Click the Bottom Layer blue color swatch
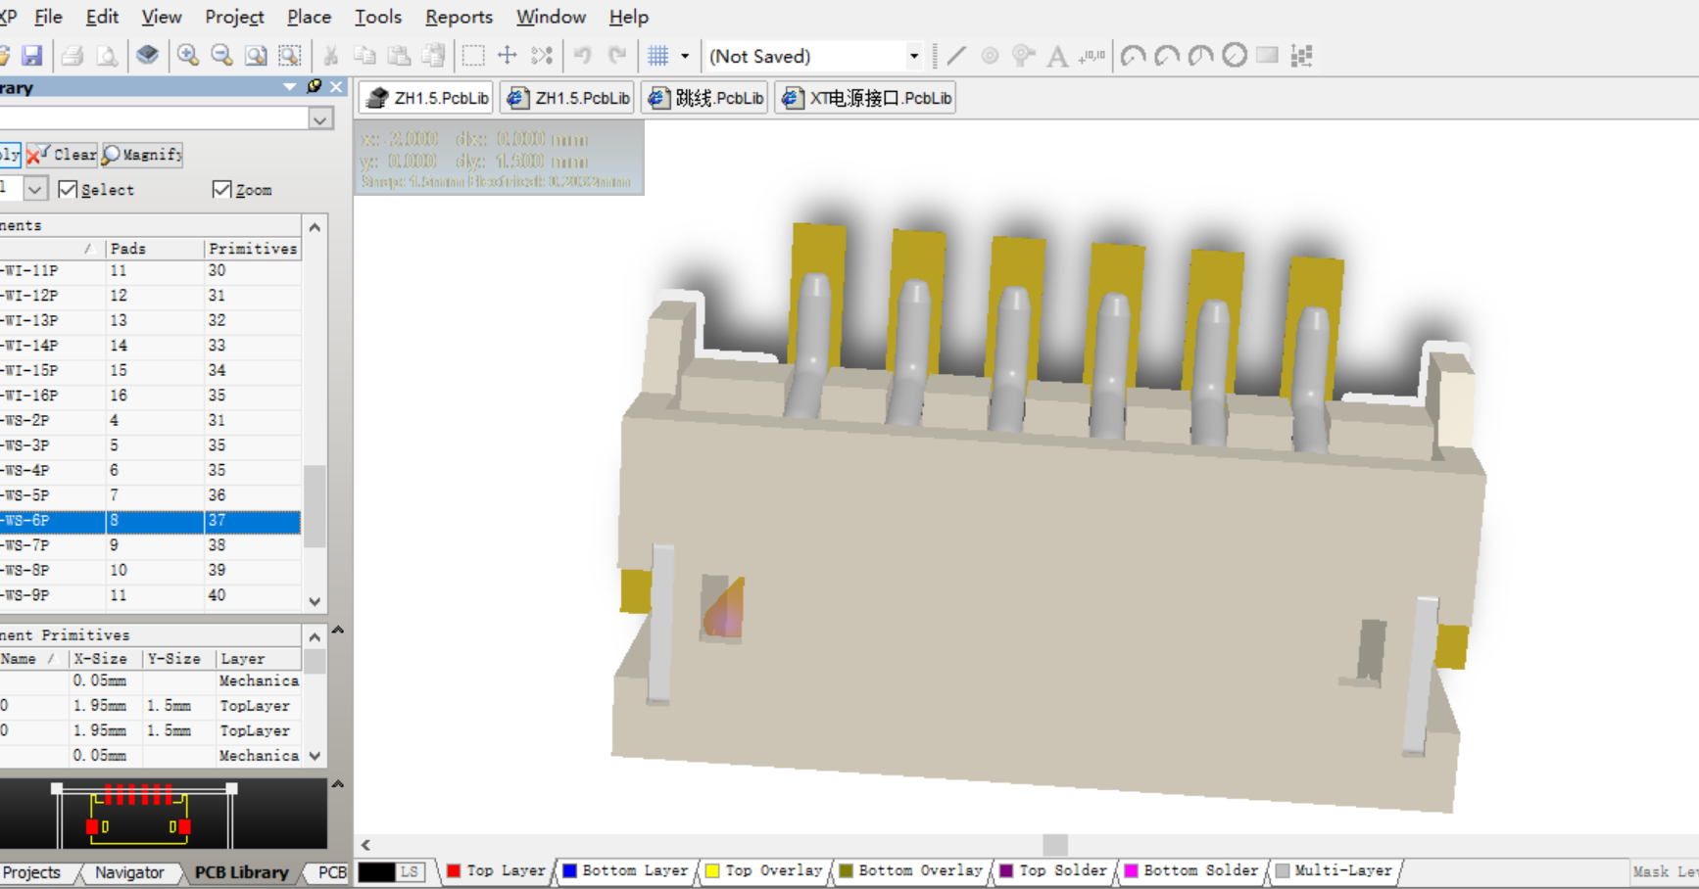 [x=569, y=870]
